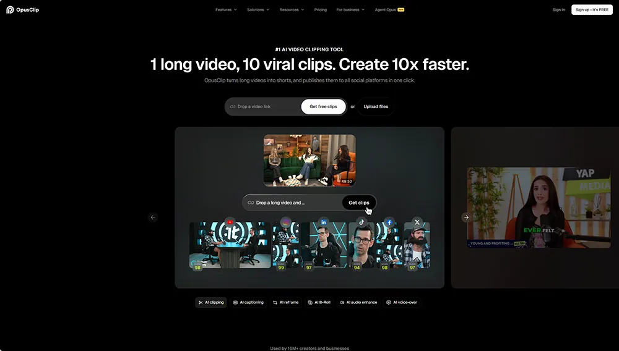This screenshot has height=351, width=619.
Task: Click Sign up - It's FREE button
Action: [592, 10]
